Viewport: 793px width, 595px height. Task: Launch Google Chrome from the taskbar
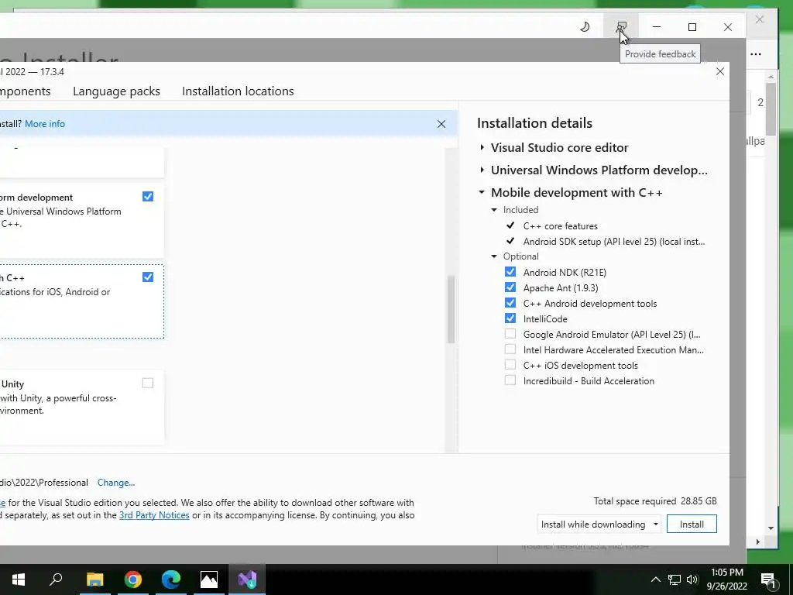[133, 580]
